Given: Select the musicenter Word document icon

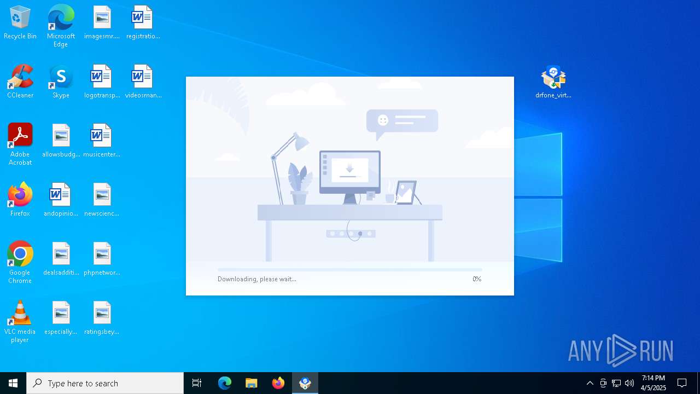Looking at the screenshot, I should pyautogui.click(x=102, y=141).
